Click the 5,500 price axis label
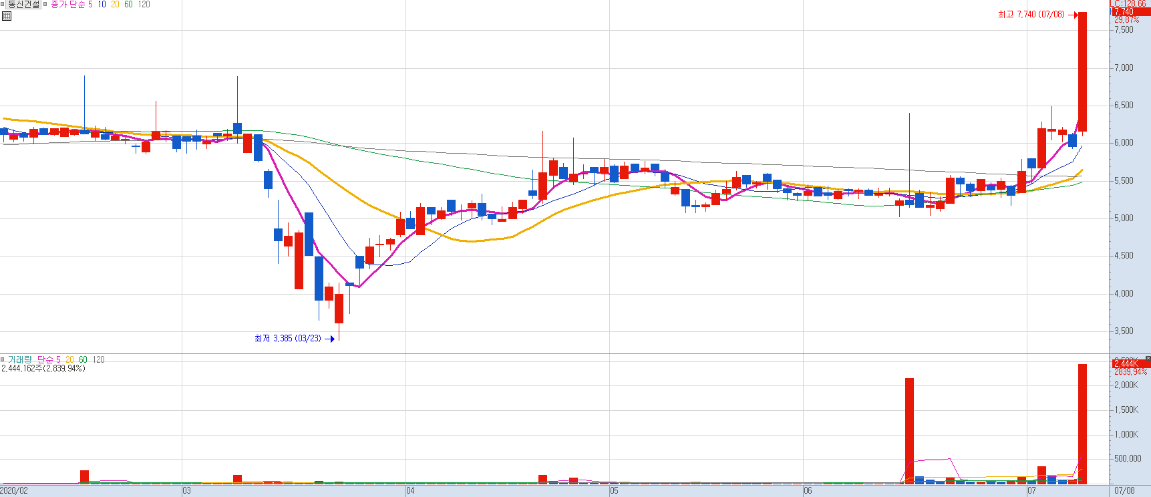Viewport: 1151px width, 497px height. coord(1124,180)
